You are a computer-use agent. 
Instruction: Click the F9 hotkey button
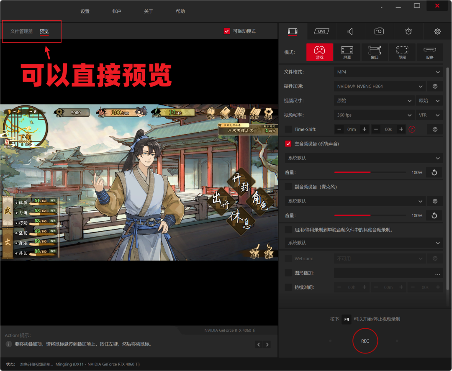[347, 319]
